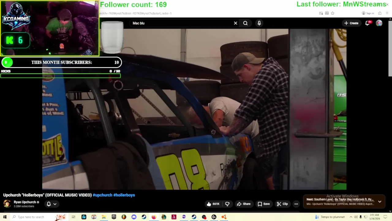Click the 'Next: Southern Land' playlist title

pos(339,200)
